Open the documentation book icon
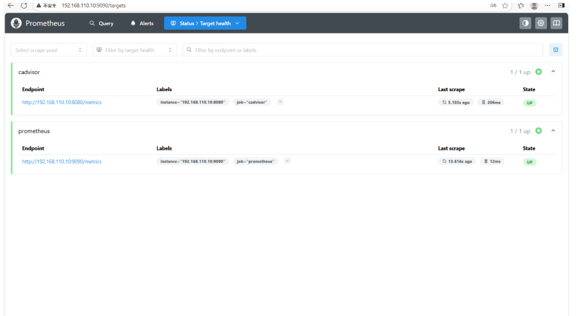The height and width of the screenshot is (316, 579). [556, 23]
